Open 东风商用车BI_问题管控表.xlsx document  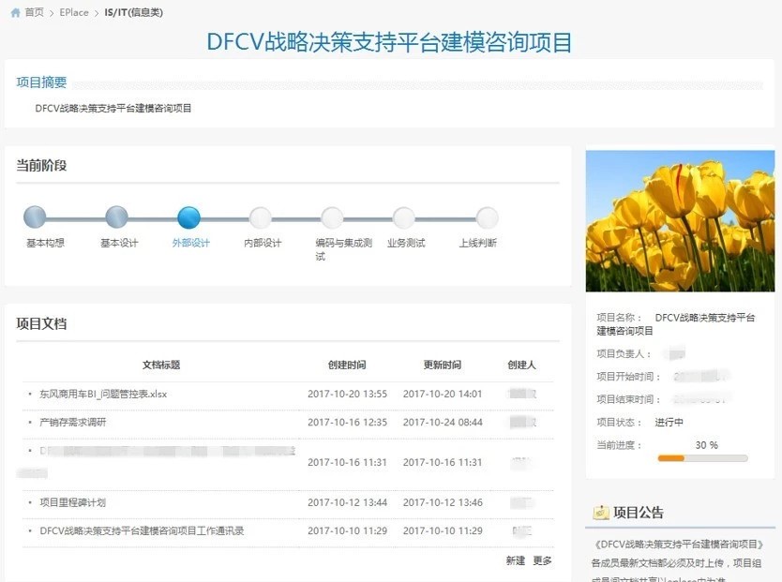(x=103, y=395)
